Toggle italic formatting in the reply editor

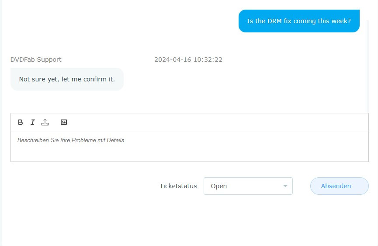32,122
